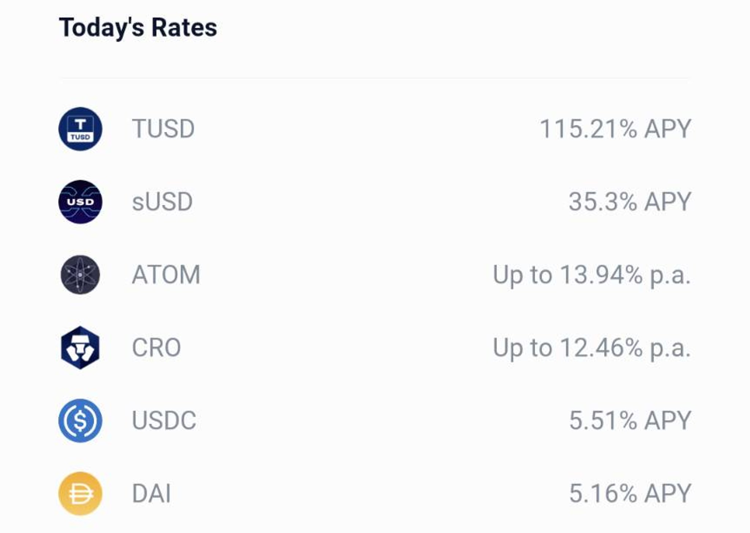This screenshot has height=533, width=750.
Task: Open the CRO asset label
Action: coord(156,348)
